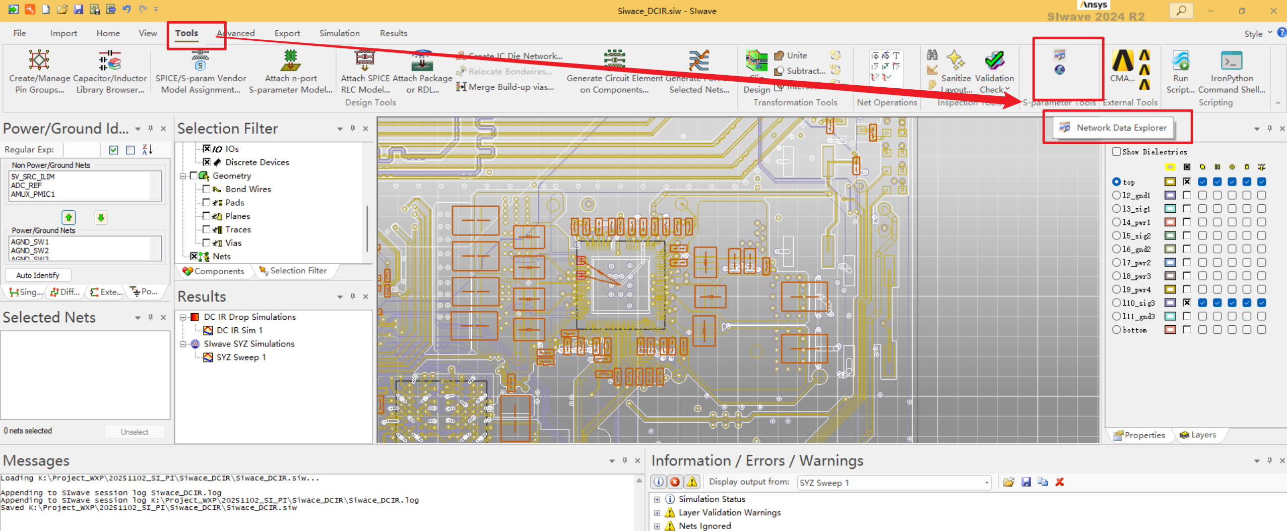This screenshot has height=531, width=1287.
Task: Toggle visibility checkbox for l10_sig3 layer
Action: pyautogui.click(x=1187, y=303)
